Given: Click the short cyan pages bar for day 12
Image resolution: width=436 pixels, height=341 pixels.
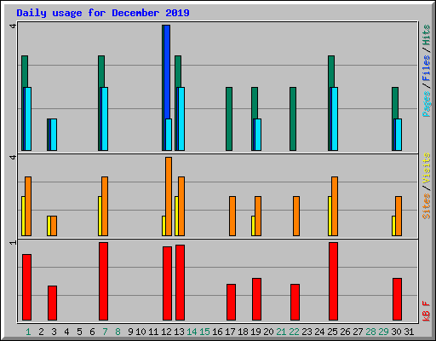Looking at the screenshot, I should [169, 135].
